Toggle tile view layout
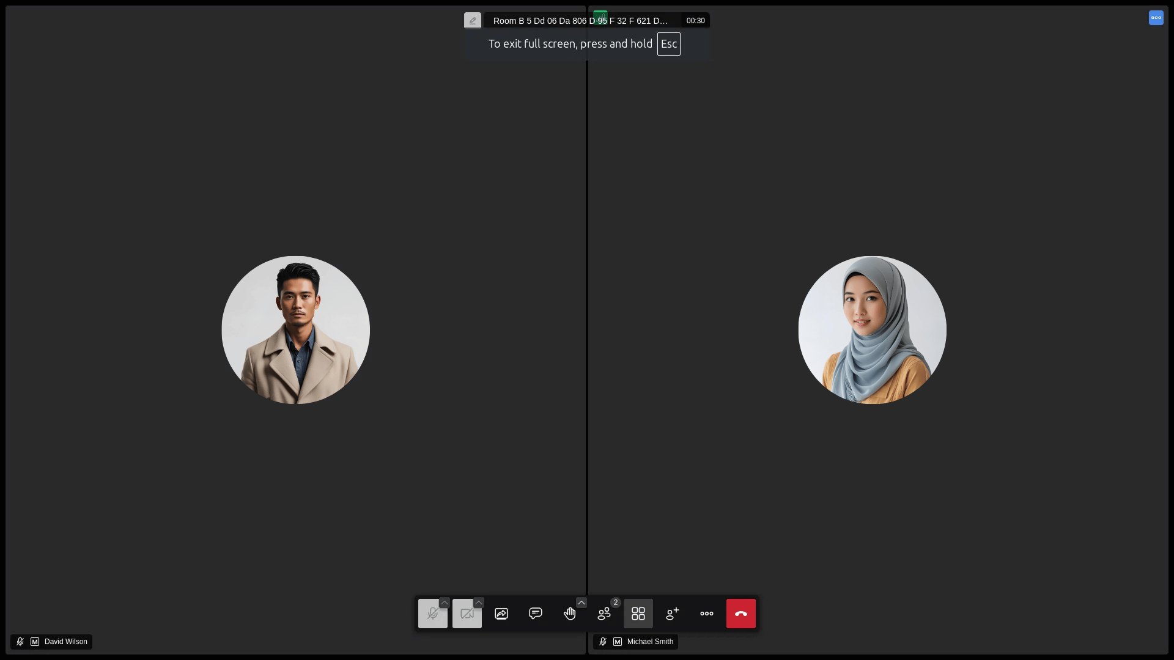Screen dimensions: 1174x660 pyautogui.click(x=638, y=614)
